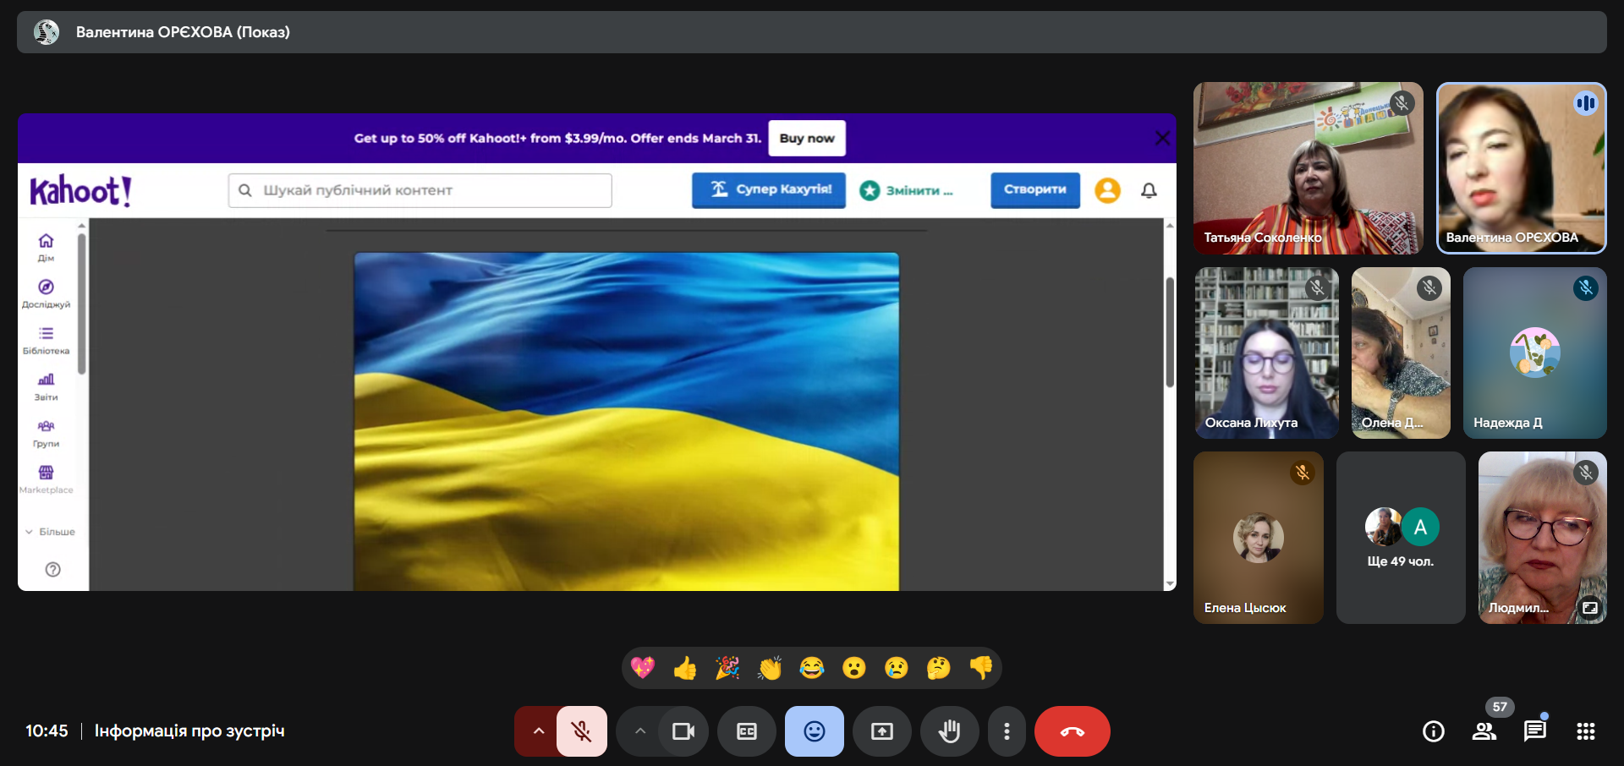This screenshot has width=1624, height=766.
Task: Click the Buy now button
Action: click(806, 139)
